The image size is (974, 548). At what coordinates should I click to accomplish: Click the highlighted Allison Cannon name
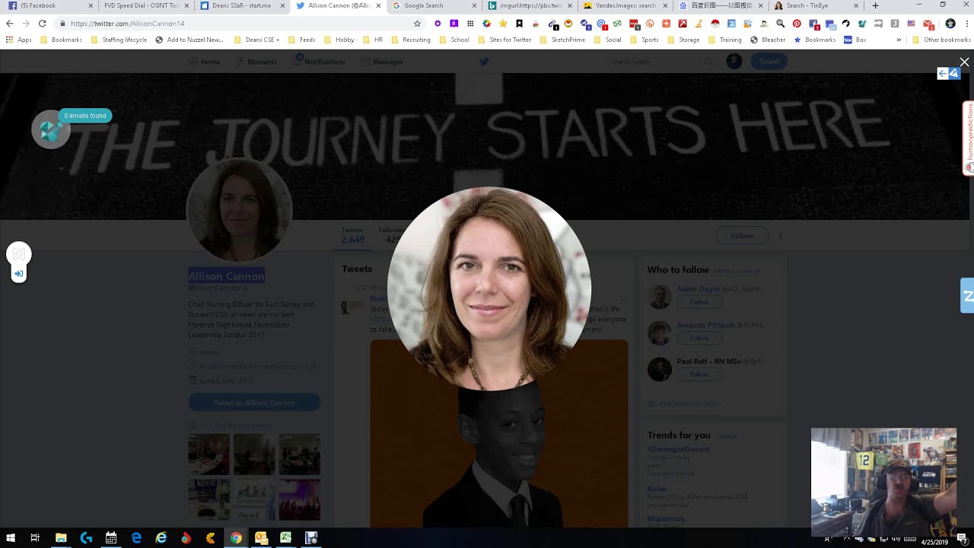coord(226,276)
